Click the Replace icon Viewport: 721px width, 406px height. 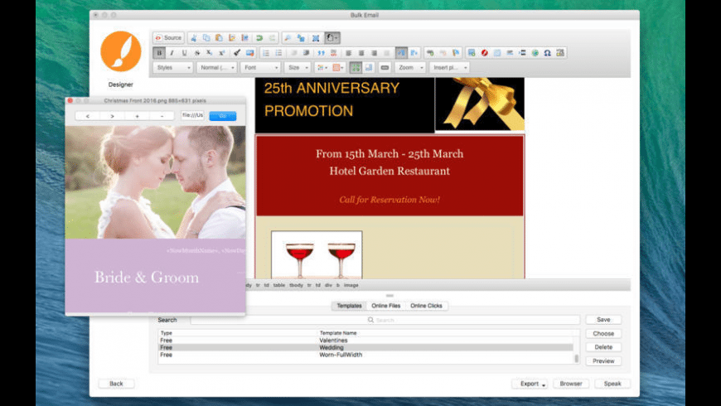(301, 38)
